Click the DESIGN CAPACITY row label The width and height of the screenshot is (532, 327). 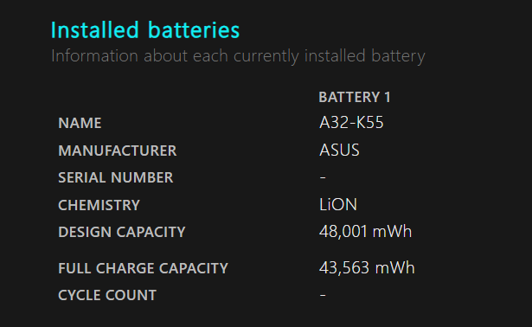[x=122, y=232]
